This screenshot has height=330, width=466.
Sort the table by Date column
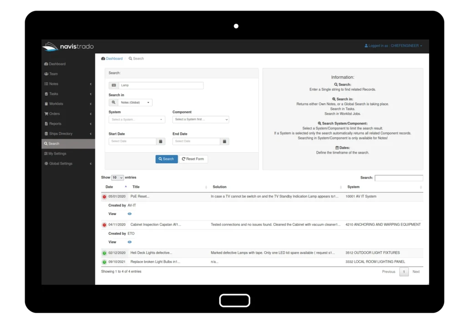coord(114,187)
